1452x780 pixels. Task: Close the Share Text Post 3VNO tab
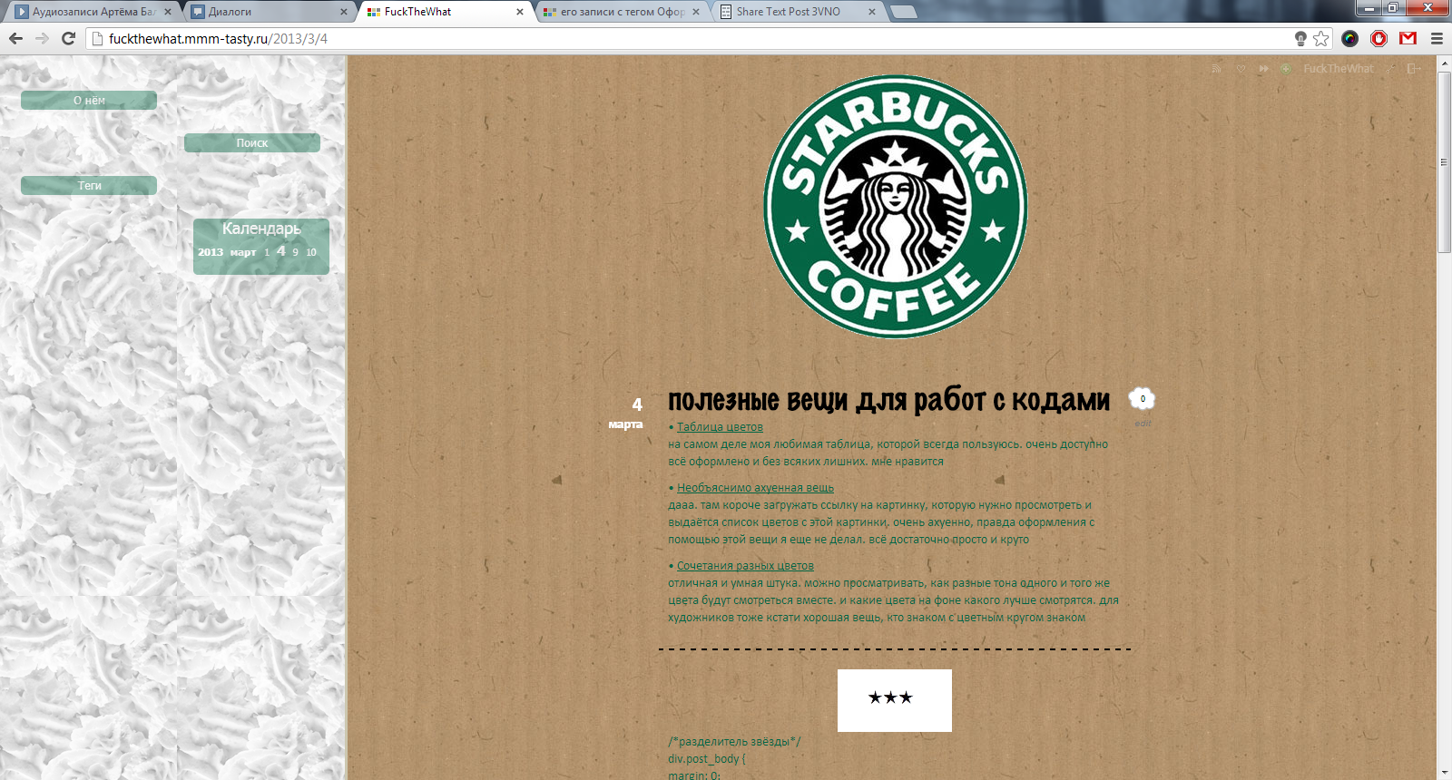click(x=872, y=12)
